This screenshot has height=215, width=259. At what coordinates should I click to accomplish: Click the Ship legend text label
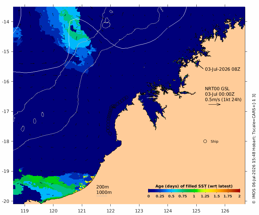215,141
